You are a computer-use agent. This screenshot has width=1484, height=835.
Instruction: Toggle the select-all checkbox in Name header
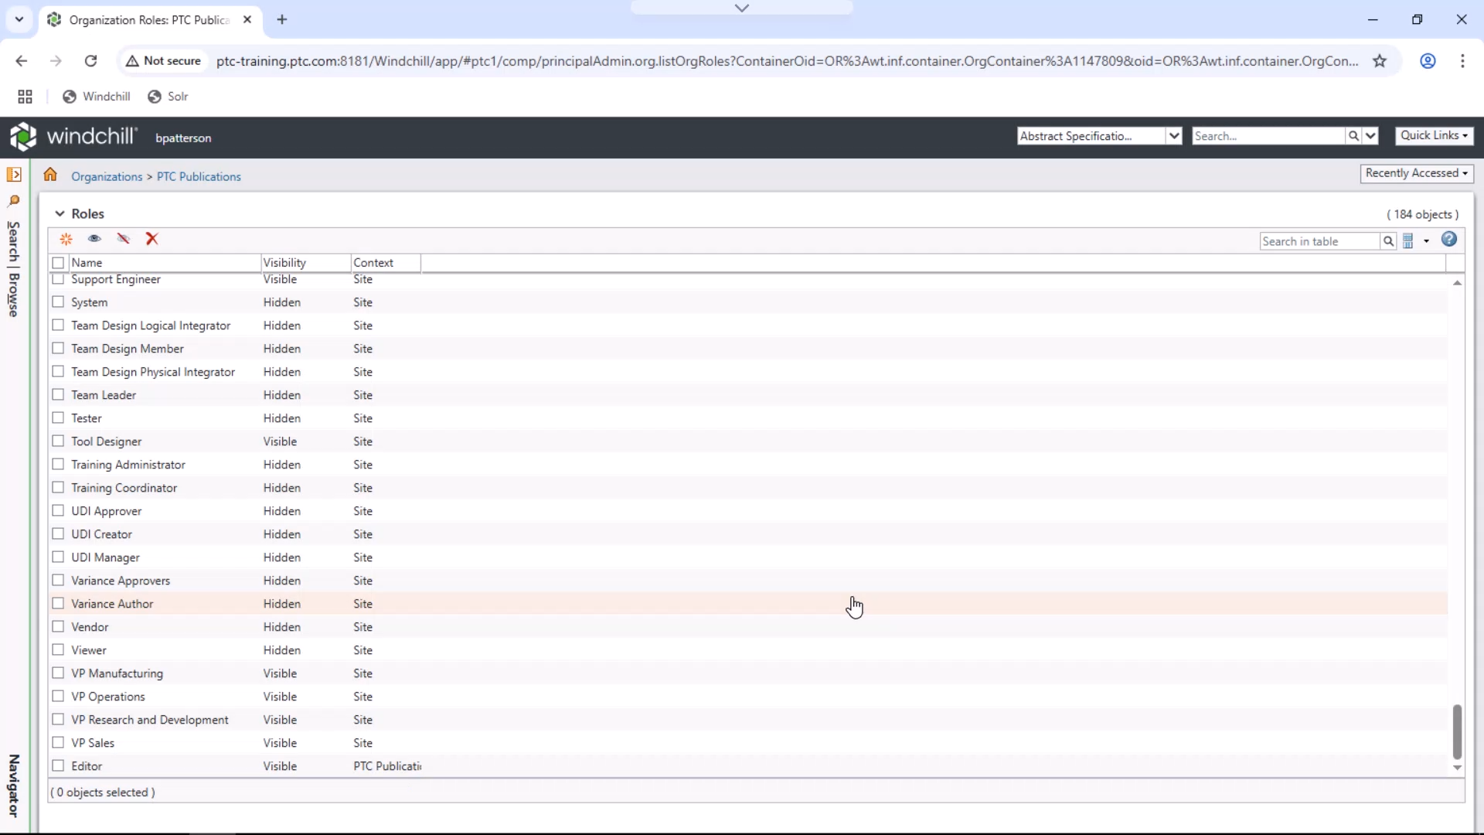tap(58, 263)
